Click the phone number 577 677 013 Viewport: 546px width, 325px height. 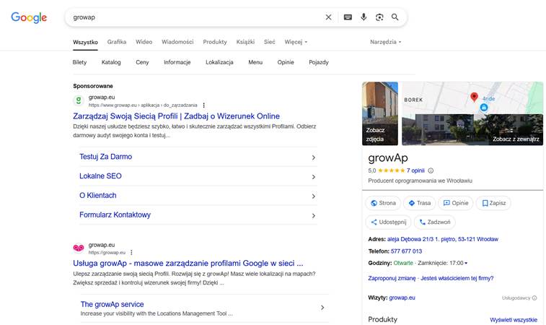point(406,251)
